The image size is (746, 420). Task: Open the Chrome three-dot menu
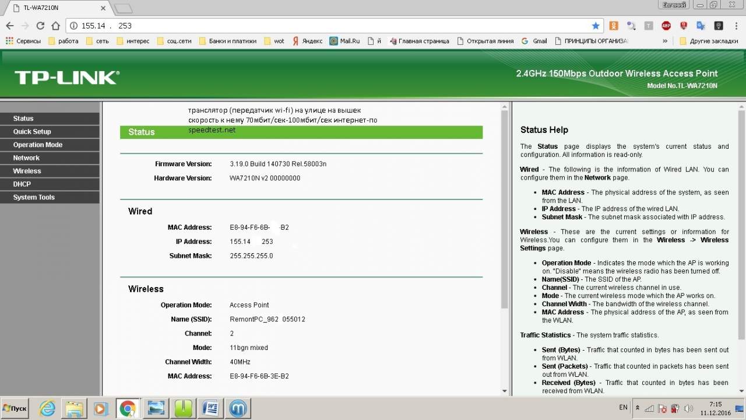coord(736,26)
